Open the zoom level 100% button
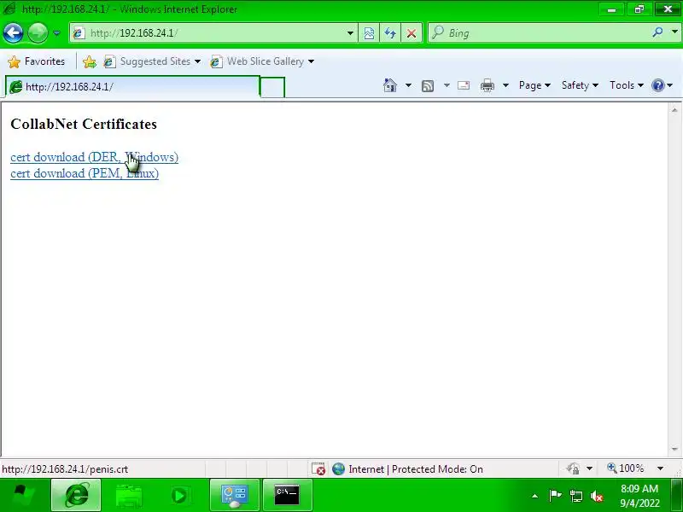 tap(626, 468)
